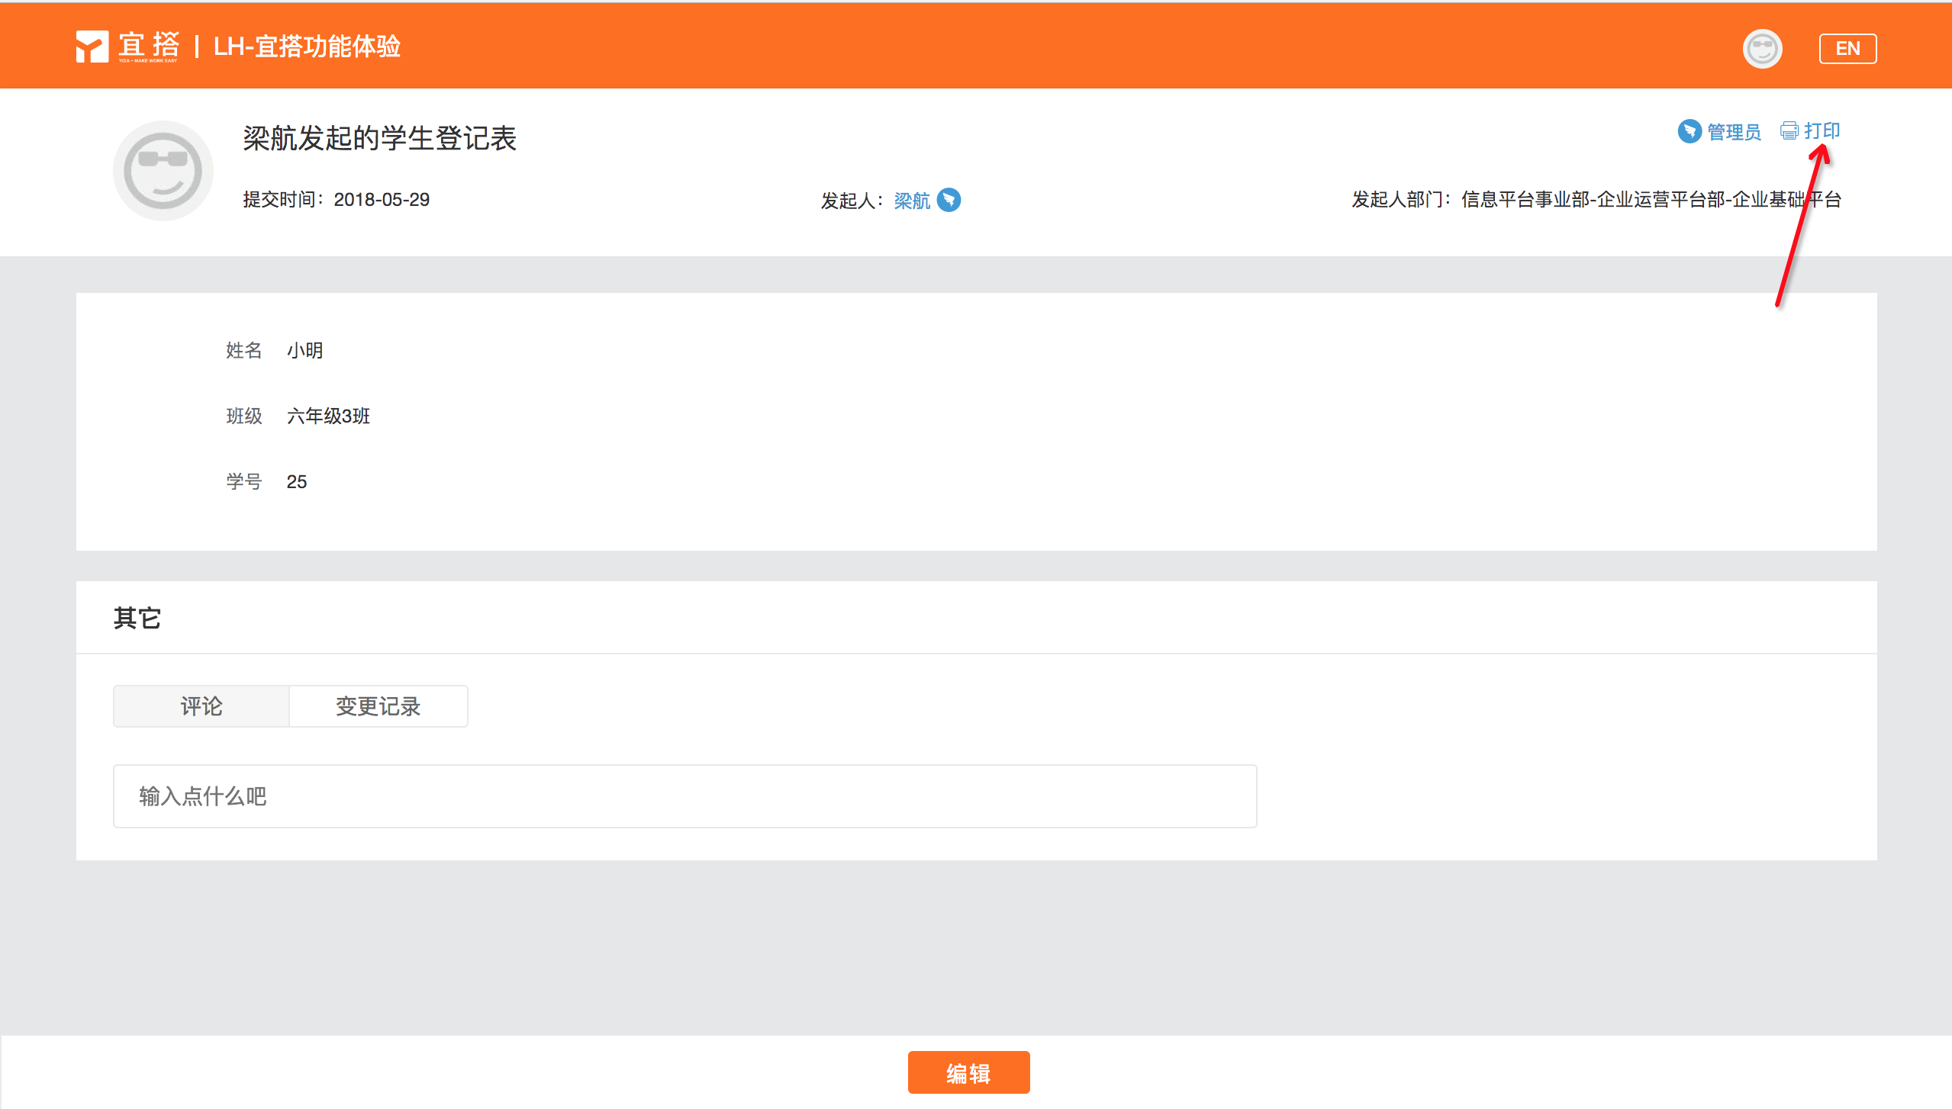The width and height of the screenshot is (1952, 1109).
Task: Click the printer icon next to 打印
Action: (x=1789, y=131)
